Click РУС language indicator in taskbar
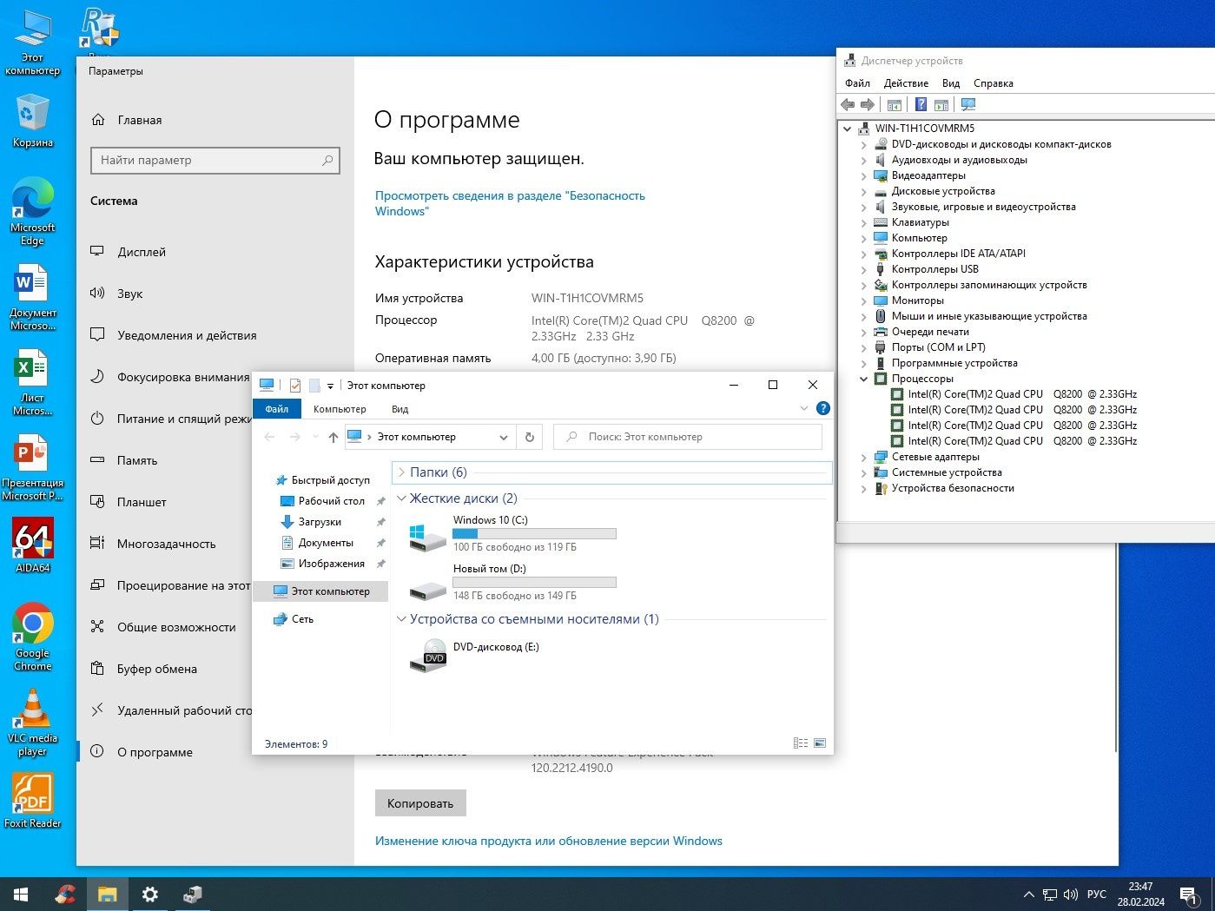The height and width of the screenshot is (911, 1215). click(x=1097, y=894)
